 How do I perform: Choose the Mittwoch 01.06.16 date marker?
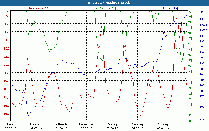pyautogui.click(x=61, y=126)
